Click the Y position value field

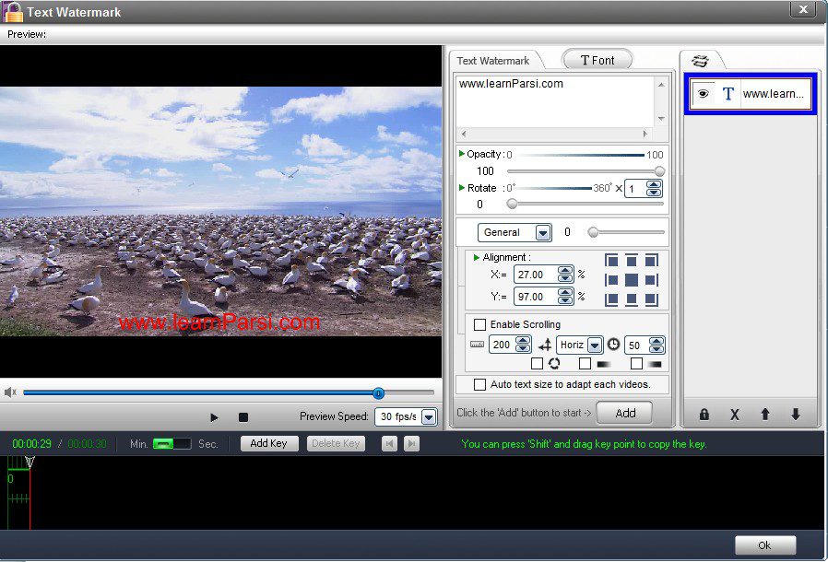point(536,297)
